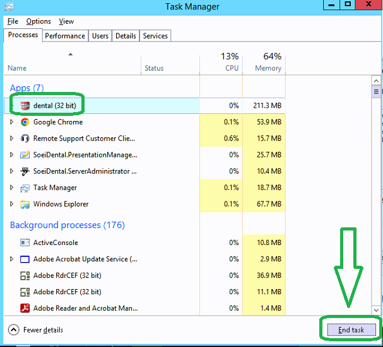
Task: Click the SoeiDental.ServerAdministrator icon
Action: [25, 171]
